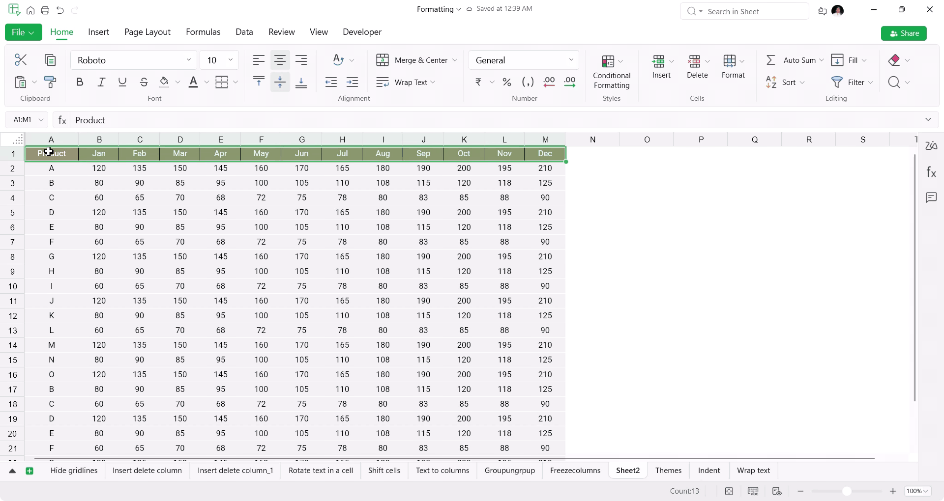Open the Page Layout ribbon tab

click(147, 32)
